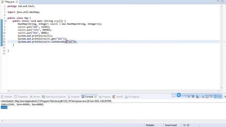Select the Map.java editor tab
The height and width of the screenshot is (127, 226).
10,2
